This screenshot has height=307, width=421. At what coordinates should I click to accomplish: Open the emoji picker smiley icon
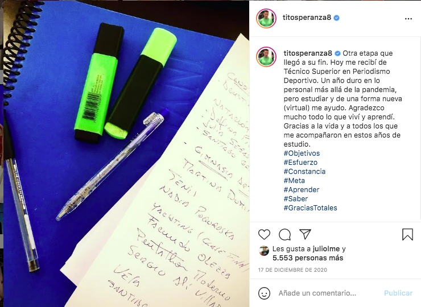(264, 293)
